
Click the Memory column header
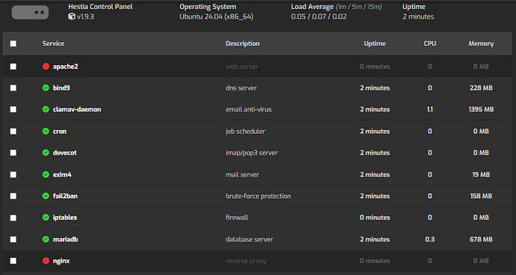tap(481, 43)
